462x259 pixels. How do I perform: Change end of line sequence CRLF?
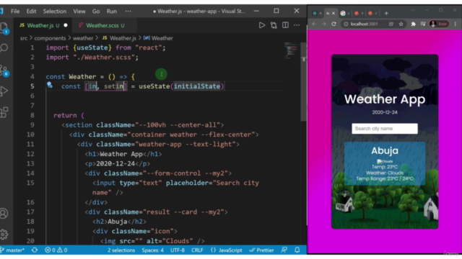197,250
